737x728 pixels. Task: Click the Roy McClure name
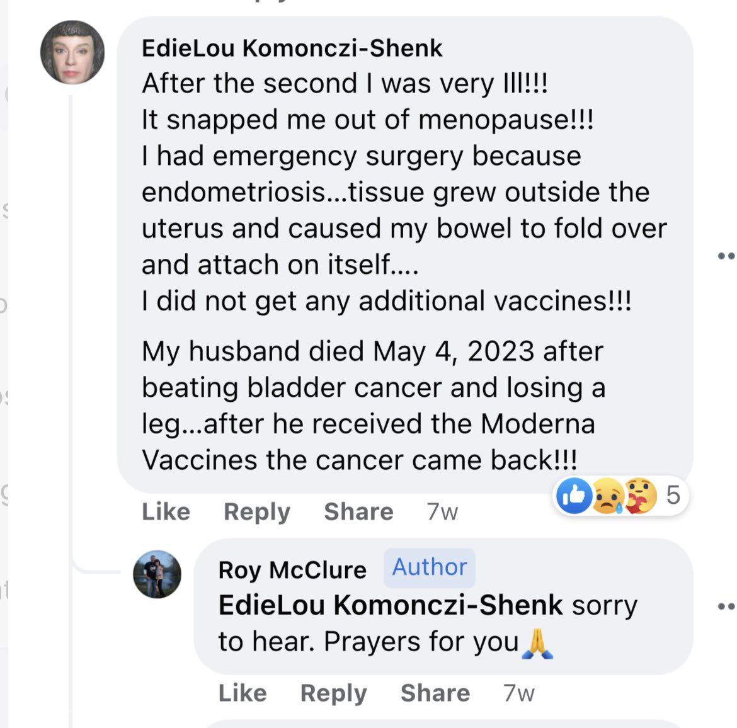(292, 570)
